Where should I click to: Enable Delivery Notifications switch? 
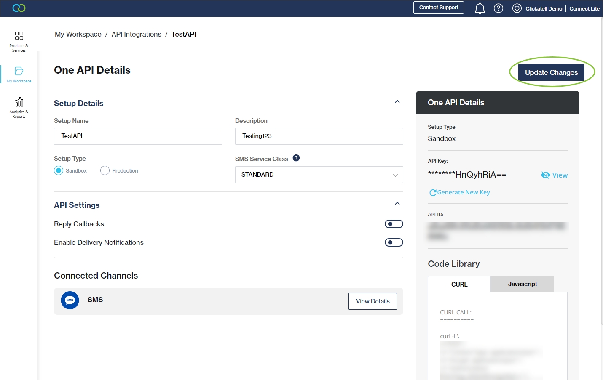394,242
